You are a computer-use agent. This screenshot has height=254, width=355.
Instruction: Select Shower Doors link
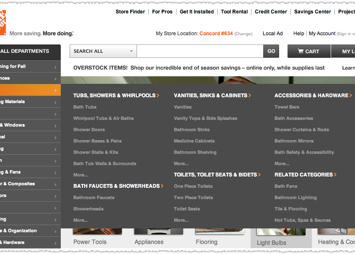pos(89,130)
